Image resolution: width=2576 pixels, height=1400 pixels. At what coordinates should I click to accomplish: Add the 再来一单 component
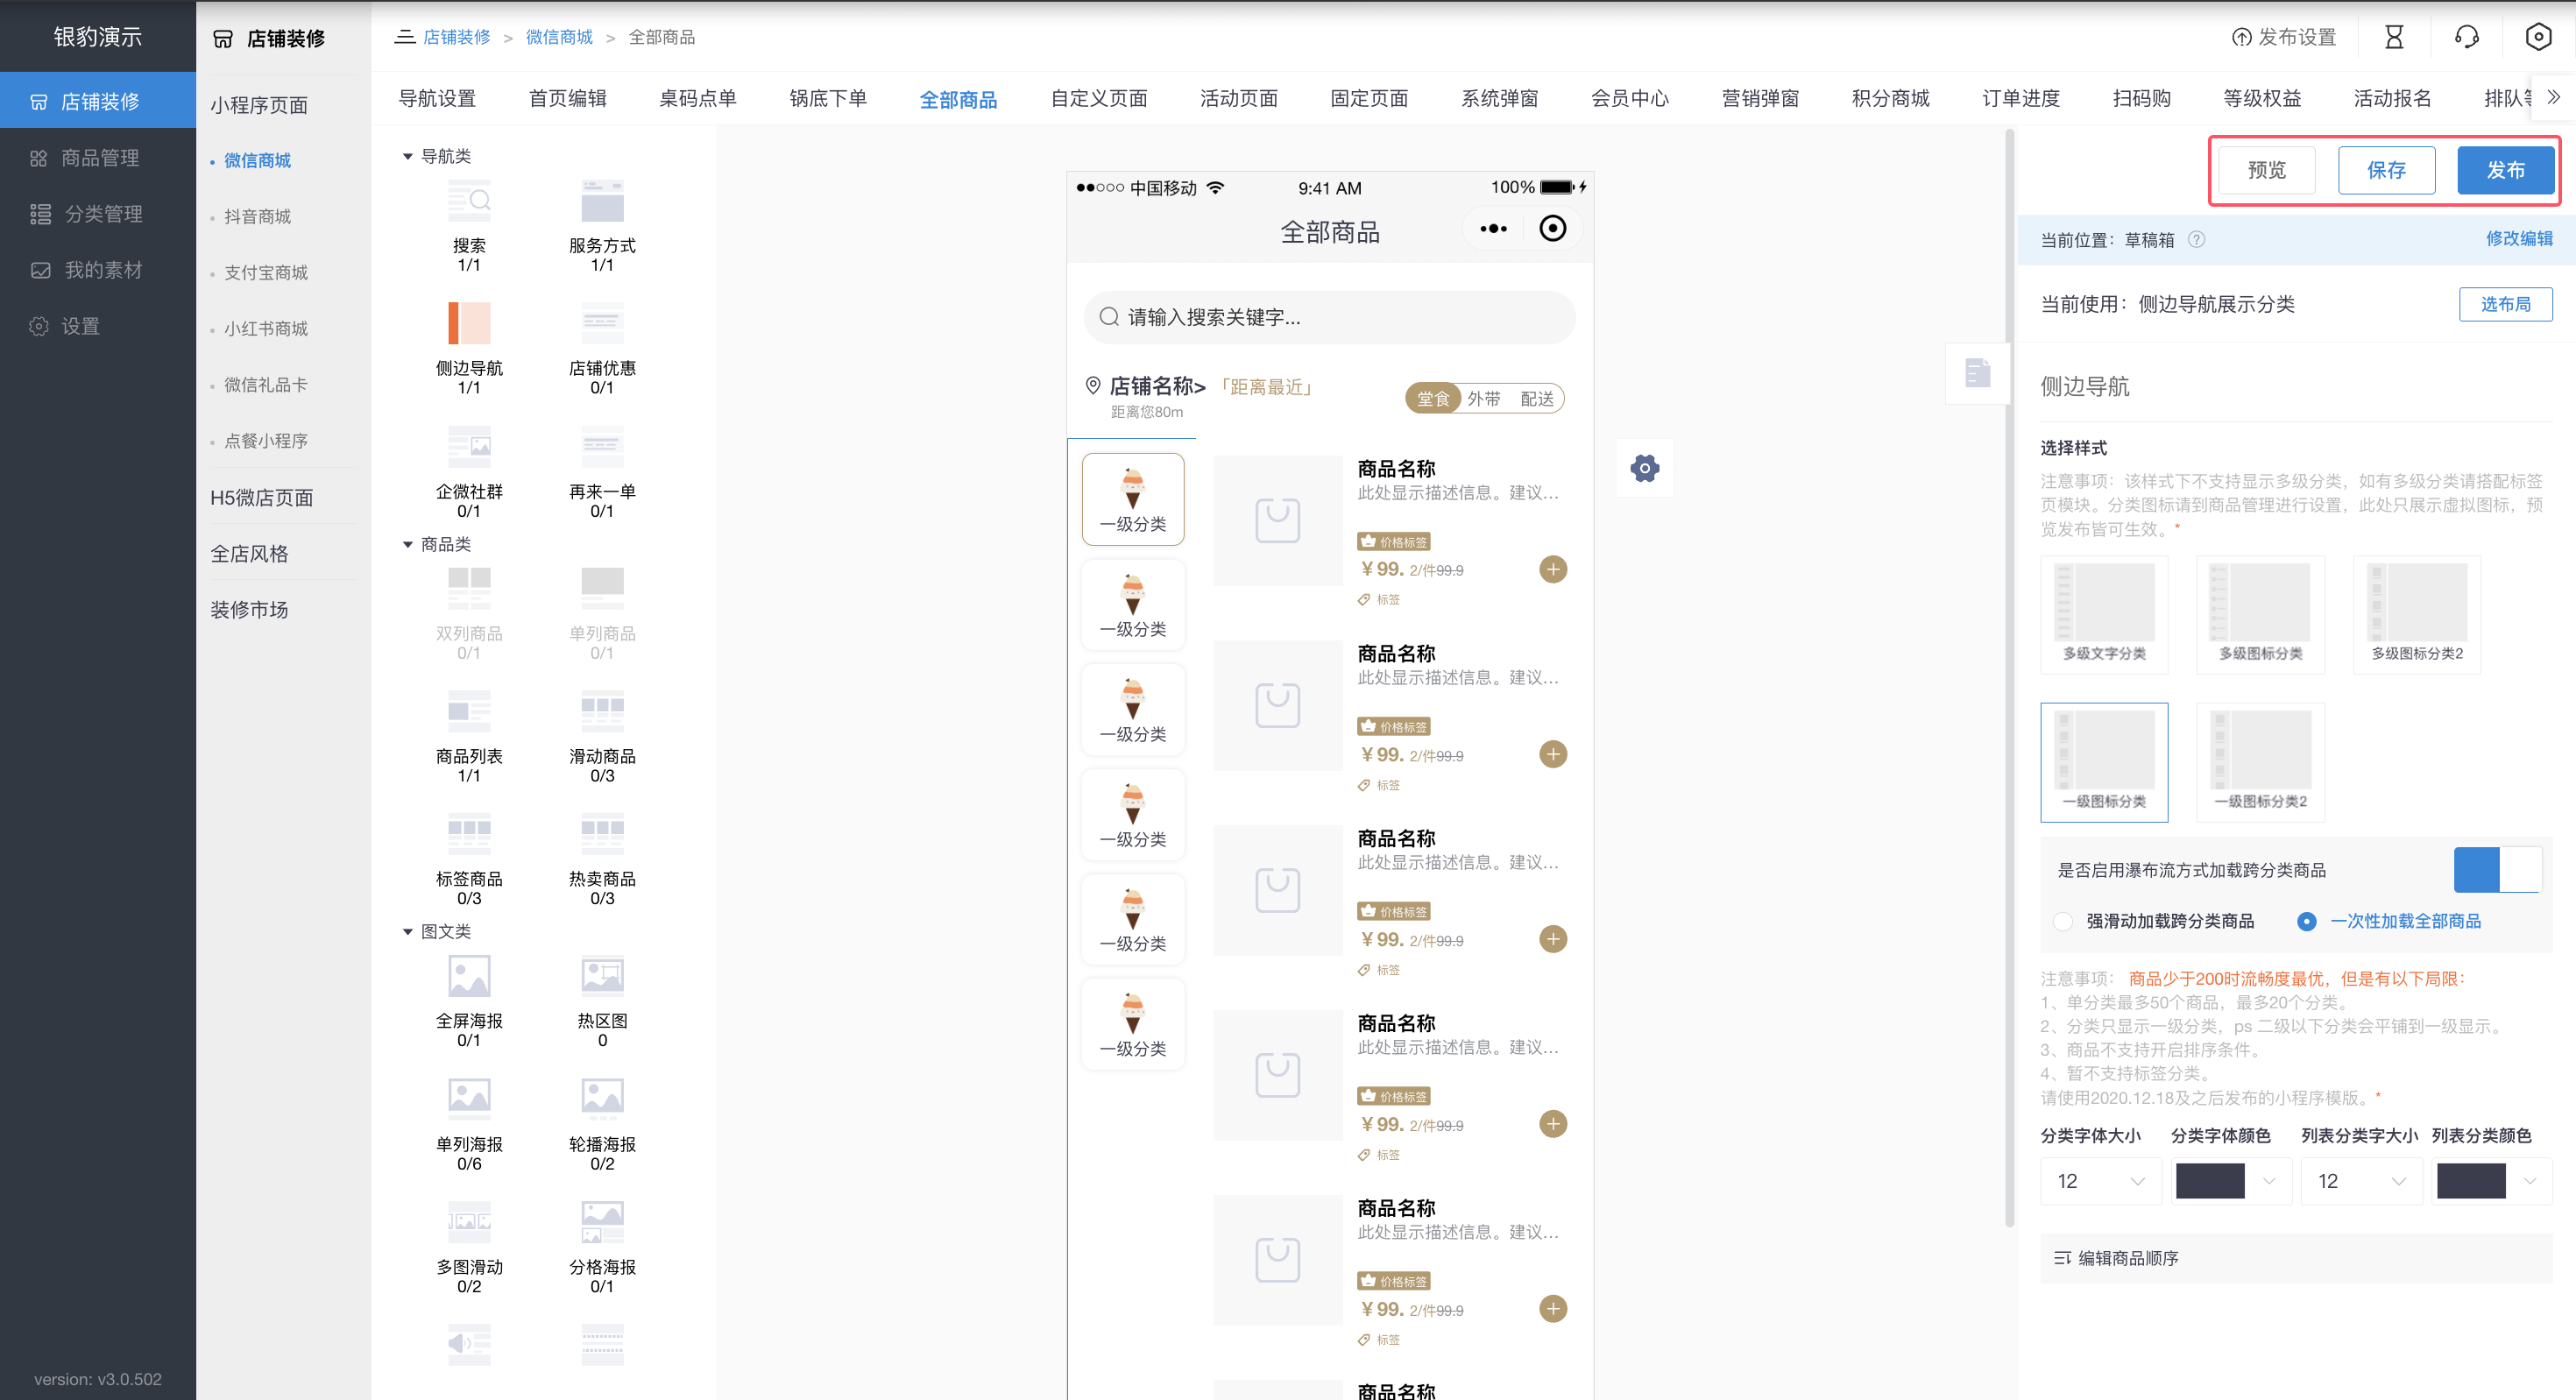click(602, 447)
